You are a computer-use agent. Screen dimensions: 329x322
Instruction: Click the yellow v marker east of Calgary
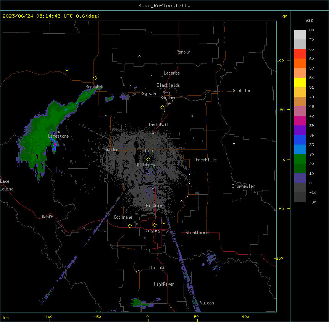(164, 223)
